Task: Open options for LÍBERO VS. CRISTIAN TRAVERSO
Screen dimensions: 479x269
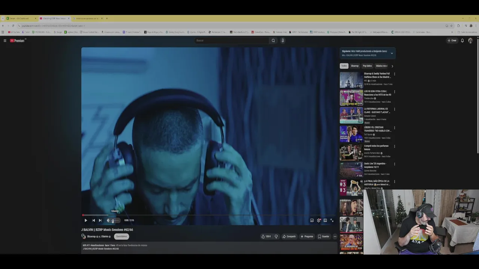Action: (x=394, y=128)
